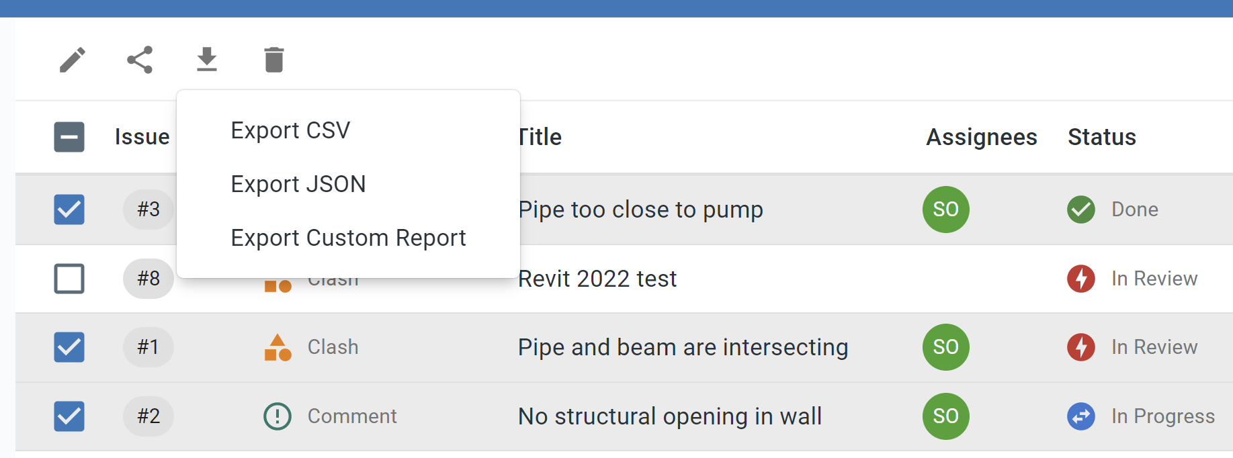Click the Comment type icon for issue #2
Screen dimensions: 1233x458
(278, 416)
